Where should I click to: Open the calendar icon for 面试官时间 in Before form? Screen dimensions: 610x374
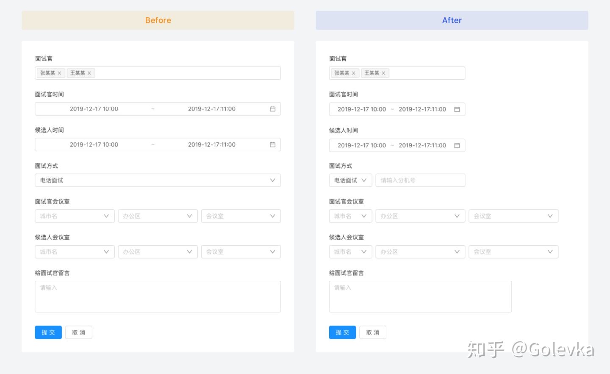click(273, 108)
